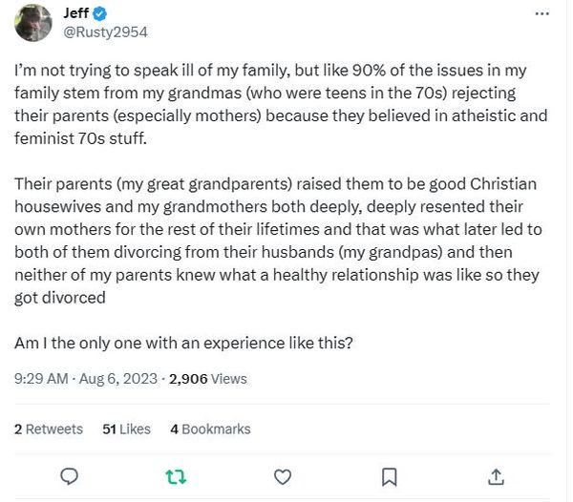Viewport: 573px width, 502px height.
Task: Like the tweet with the heart icon
Action: [x=283, y=475]
